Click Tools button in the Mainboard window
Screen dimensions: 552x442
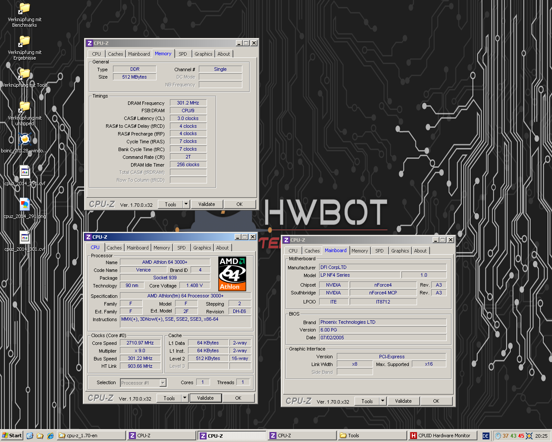tap(367, 401)
